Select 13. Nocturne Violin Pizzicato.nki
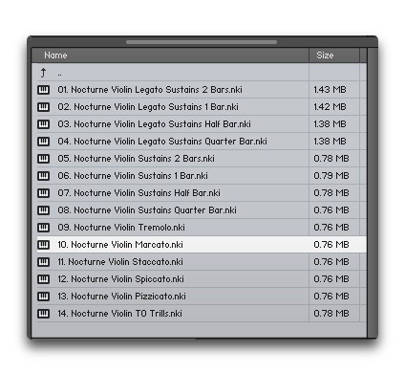The height and width of the screenshot is (374, 405). (x=121, y=297)
